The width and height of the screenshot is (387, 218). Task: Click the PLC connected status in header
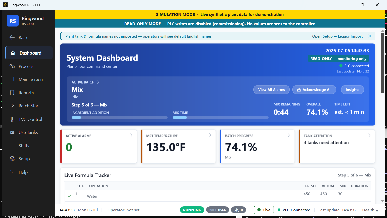click(x=354, y=66)
